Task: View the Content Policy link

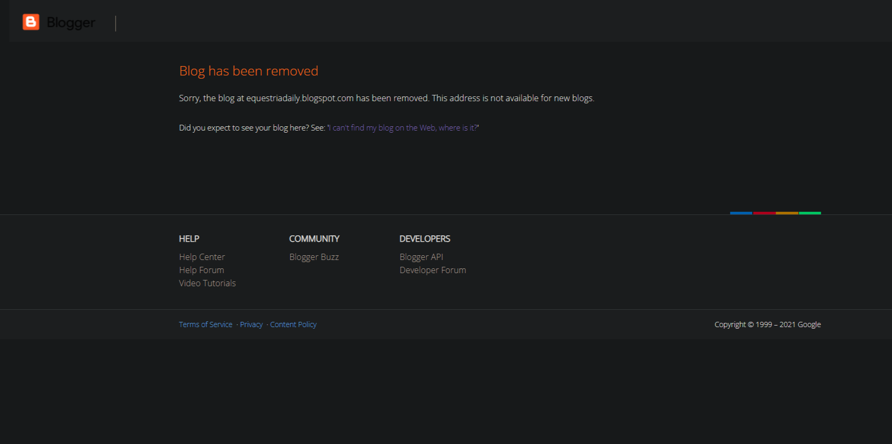Action: tap(293, 324)
